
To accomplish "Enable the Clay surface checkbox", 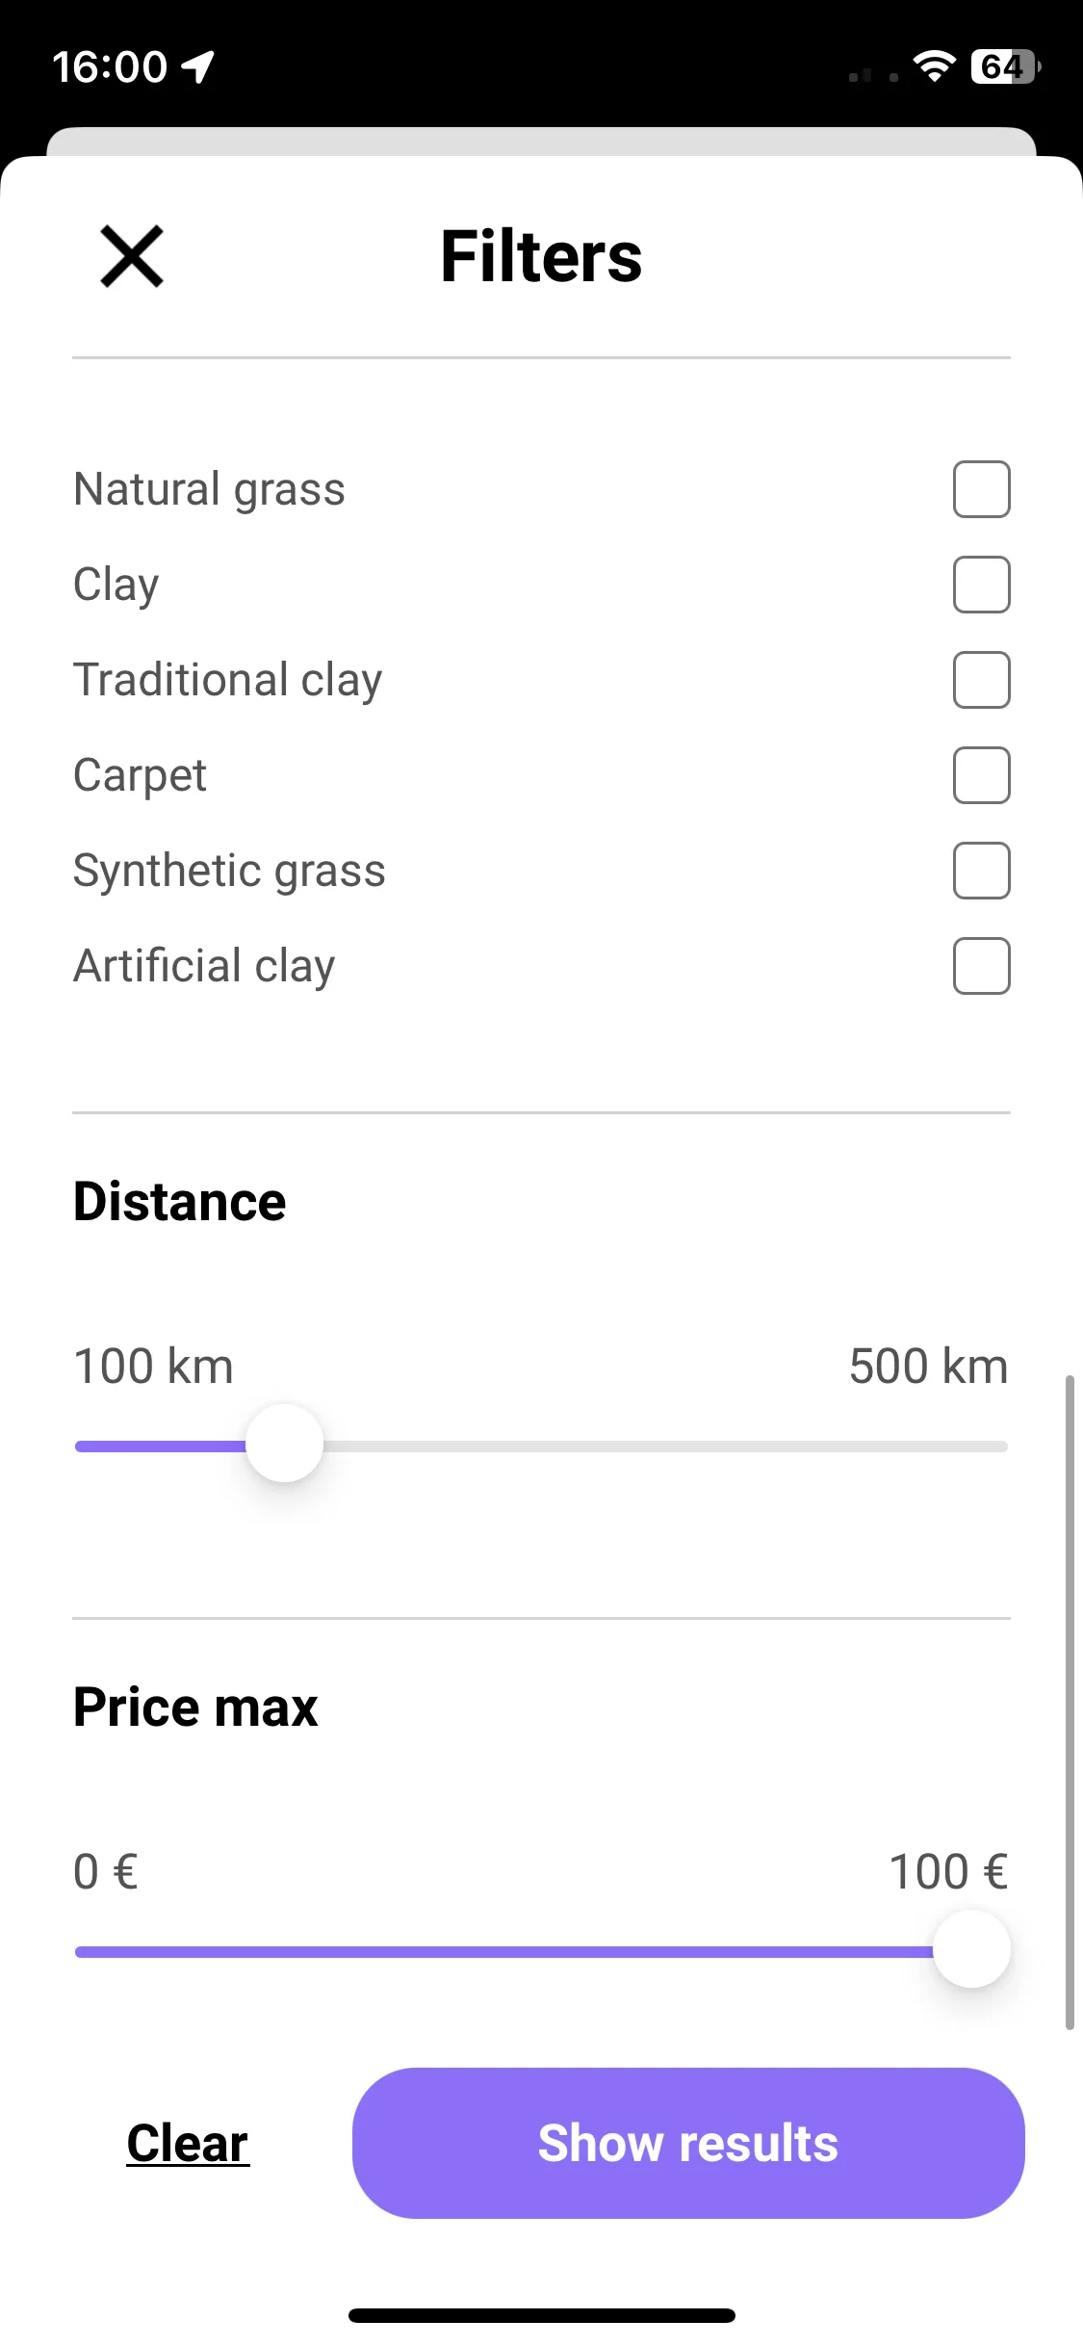I will coord(981,585).
